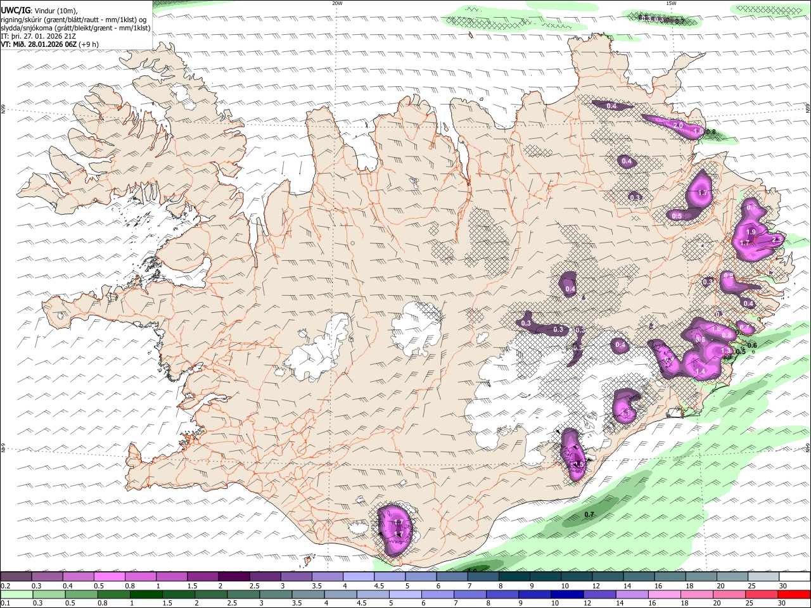Click the '20W' longitude label at the top edge
Image resolution: width=811 pixels, height=608 pixels.
(337, 3)
